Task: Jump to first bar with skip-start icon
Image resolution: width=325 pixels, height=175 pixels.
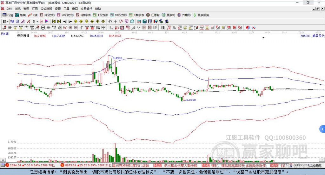Action: pyautogui.click(x=53, y=21)
